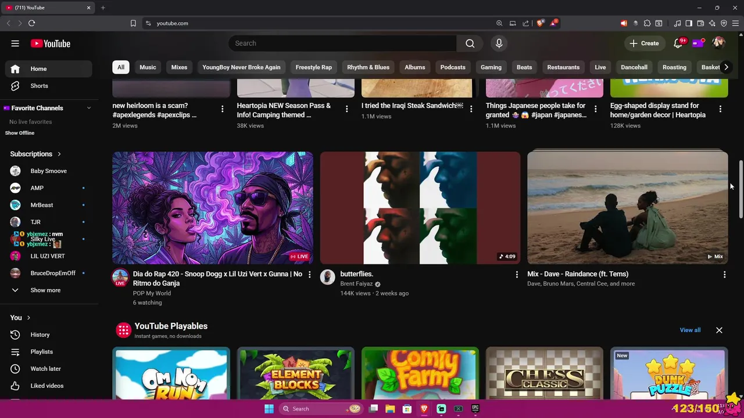Open options menu for Dave Raindance mix
This screenshot has width=744, height=418.
tap(724, 275)
